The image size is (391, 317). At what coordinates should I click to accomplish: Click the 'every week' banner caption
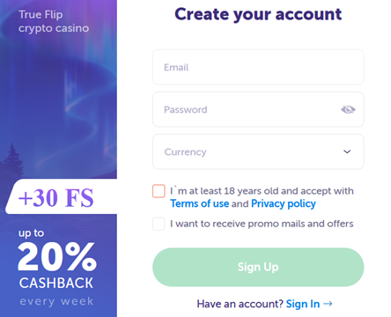tap(56, 301)
